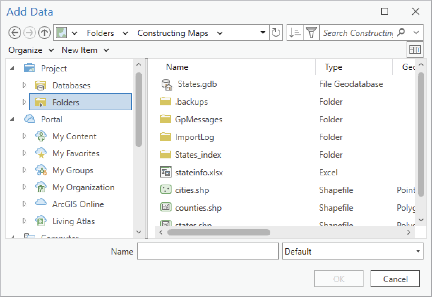Navigate up one folder level
432x297 pixels.
click(x=44, y=33)
